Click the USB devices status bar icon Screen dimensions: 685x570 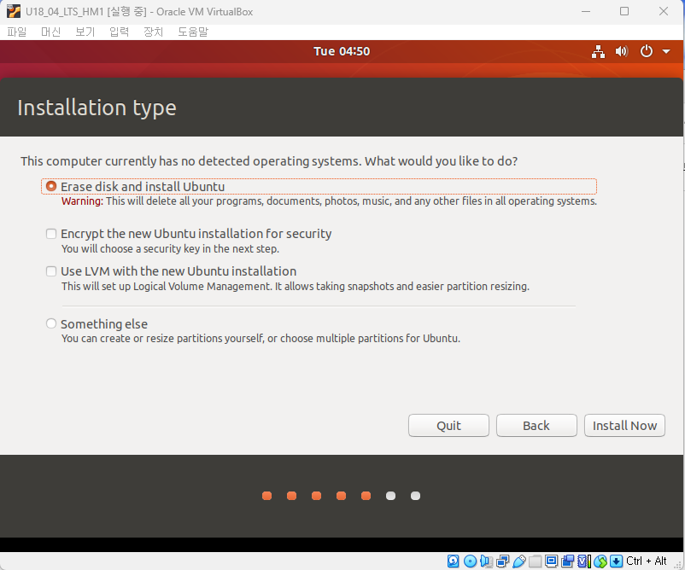(x=519, y=561)
